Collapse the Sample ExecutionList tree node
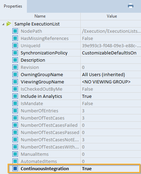Image resolution: width=141 pixels, height=174 pixels. tap(3, 24)
